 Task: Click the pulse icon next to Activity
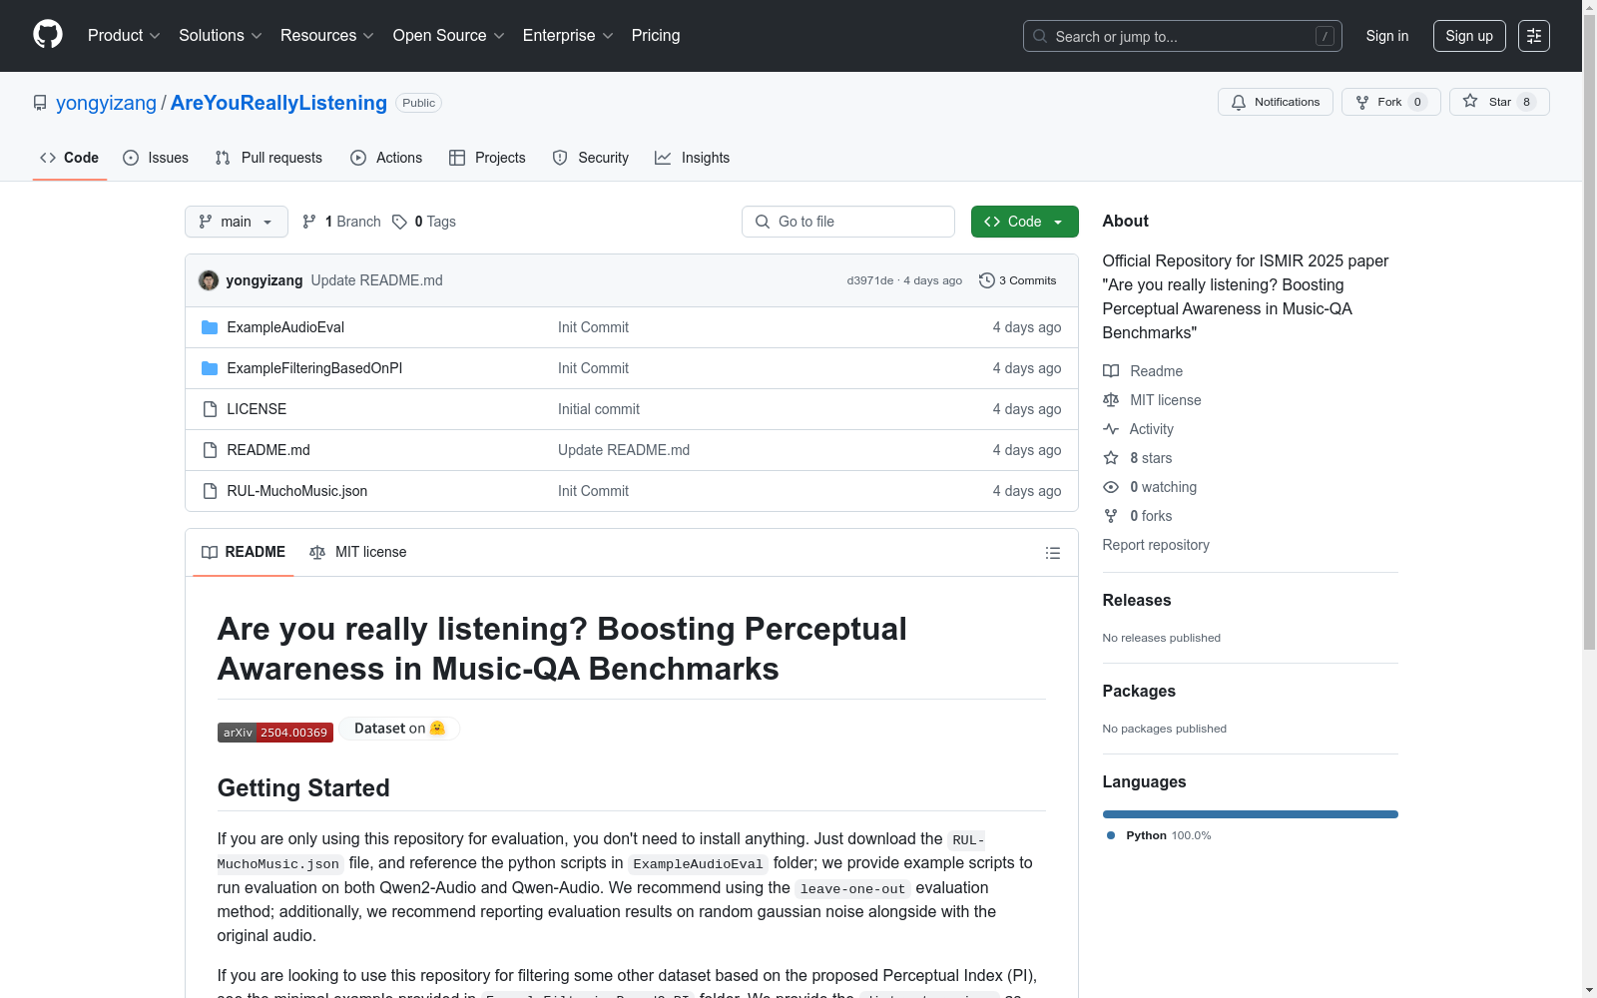(x=1111, y=429)
